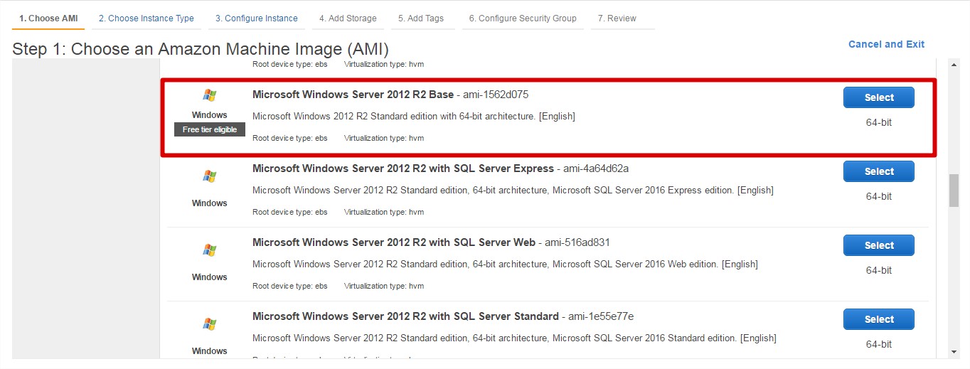Click the AMI list scrollbar thumb
970x369 pixels.
point(954,190)
